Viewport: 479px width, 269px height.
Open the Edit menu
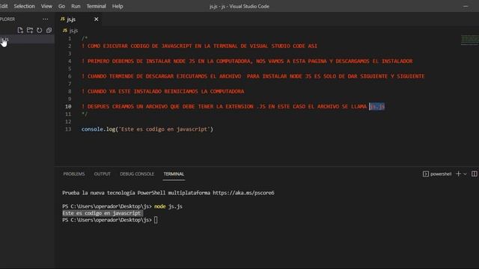[x=4, y=6]
